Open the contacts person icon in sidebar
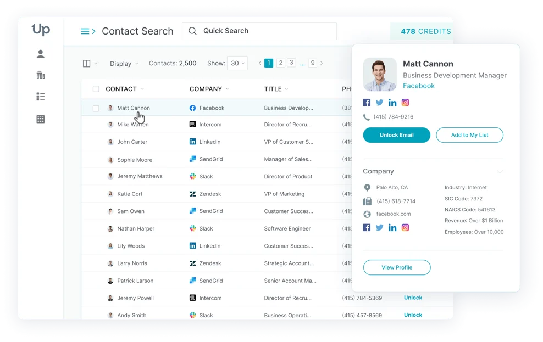Viewport: 543px width, 342px height. click(41, 54)
